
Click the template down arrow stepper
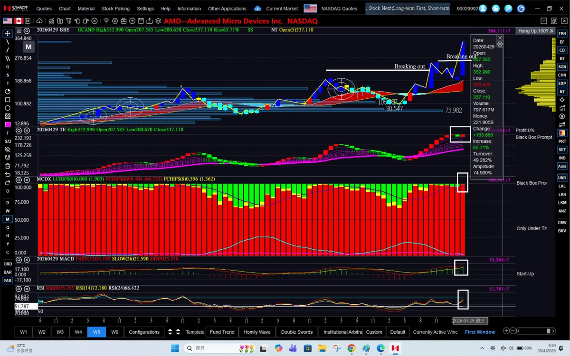pos(178,334)
